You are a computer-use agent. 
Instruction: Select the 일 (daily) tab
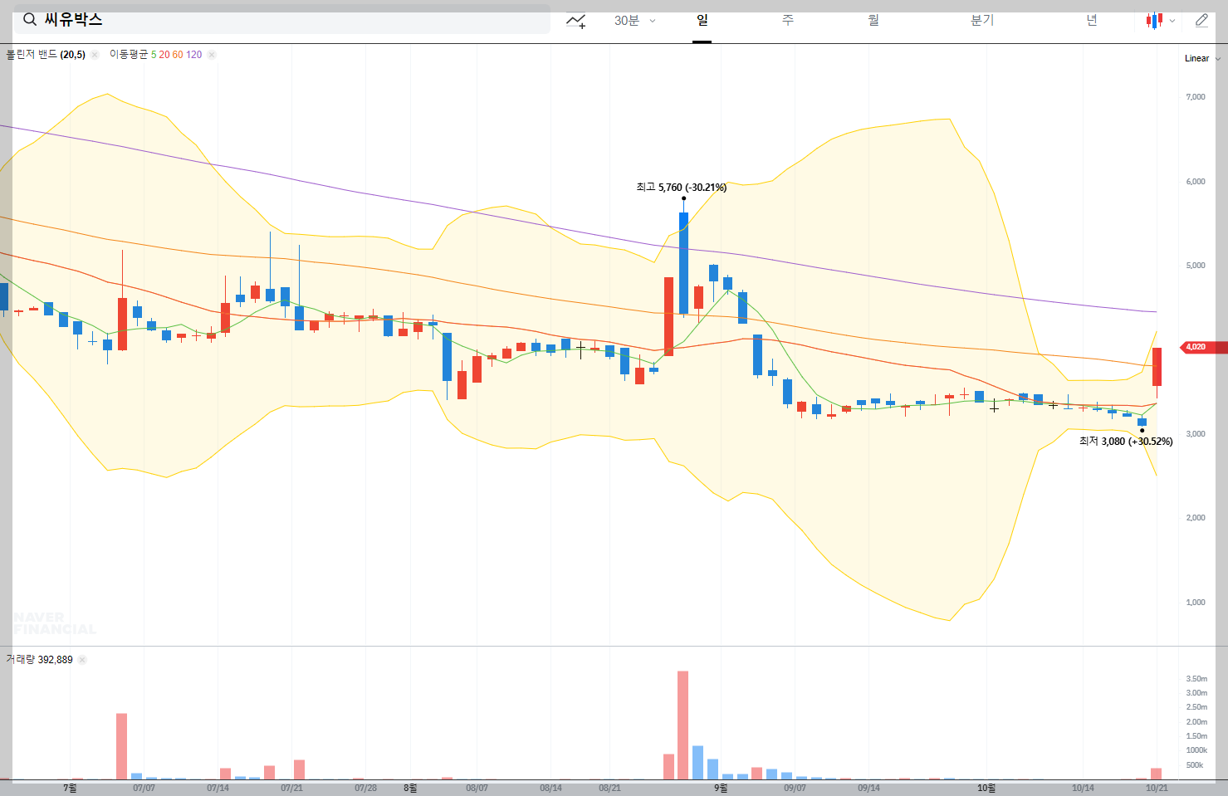[702, 20]
